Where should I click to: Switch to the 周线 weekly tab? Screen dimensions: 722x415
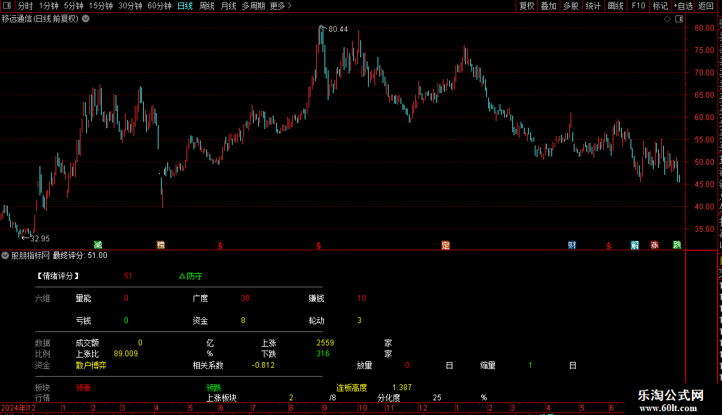click(x=207, y=6)
